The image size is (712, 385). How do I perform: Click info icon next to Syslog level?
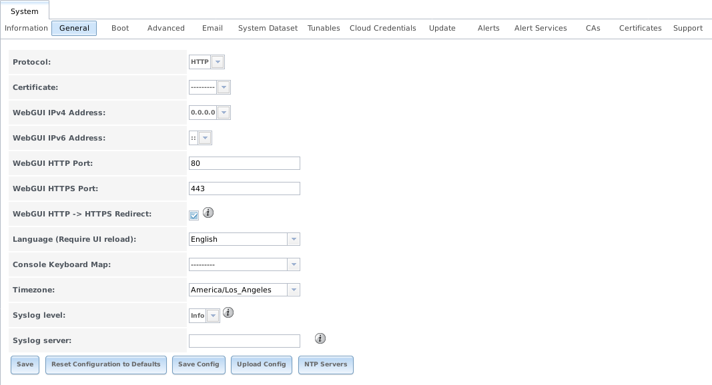click(x=228, y=312)
